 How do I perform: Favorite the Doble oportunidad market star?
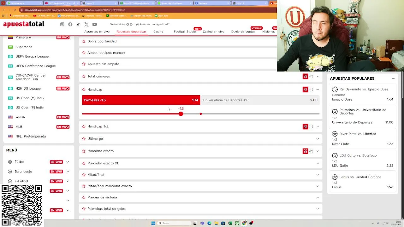point(84,41)
